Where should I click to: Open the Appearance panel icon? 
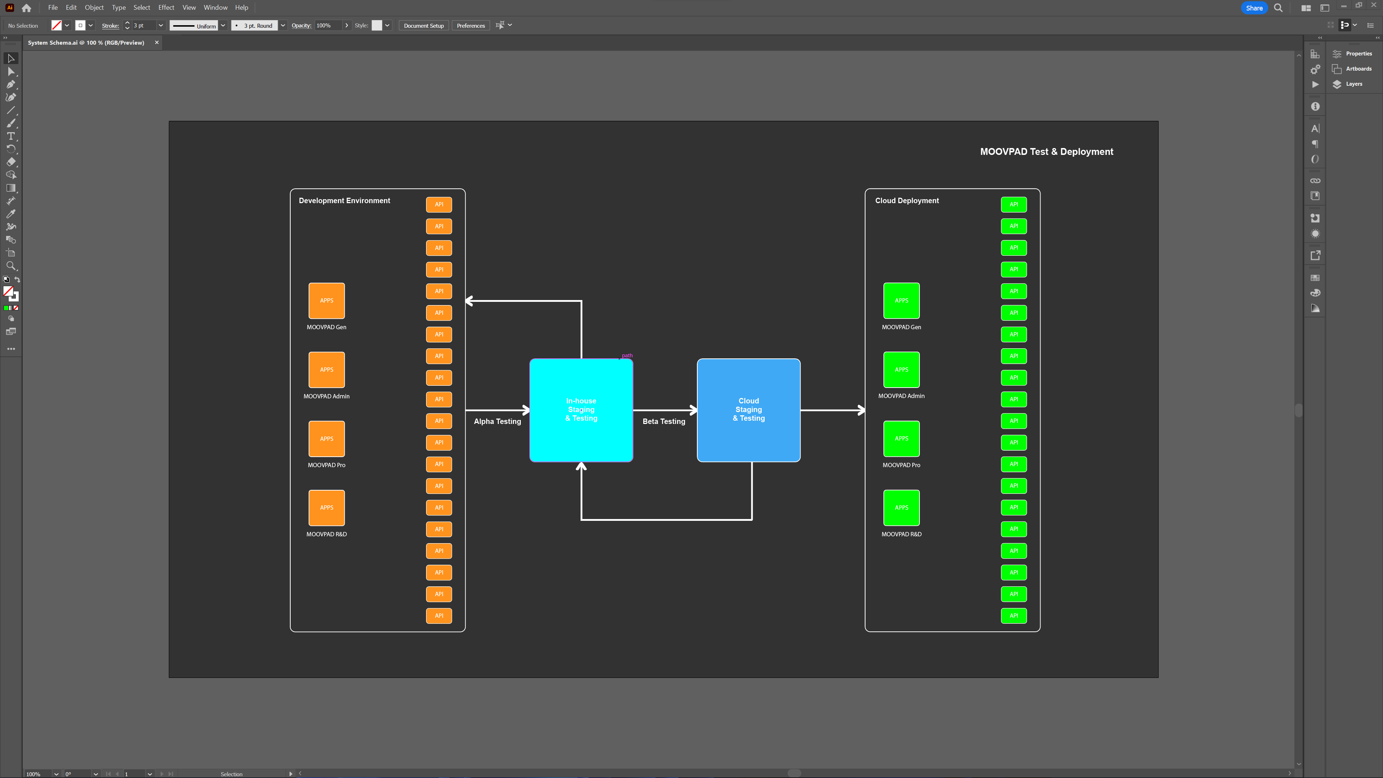1315,233
